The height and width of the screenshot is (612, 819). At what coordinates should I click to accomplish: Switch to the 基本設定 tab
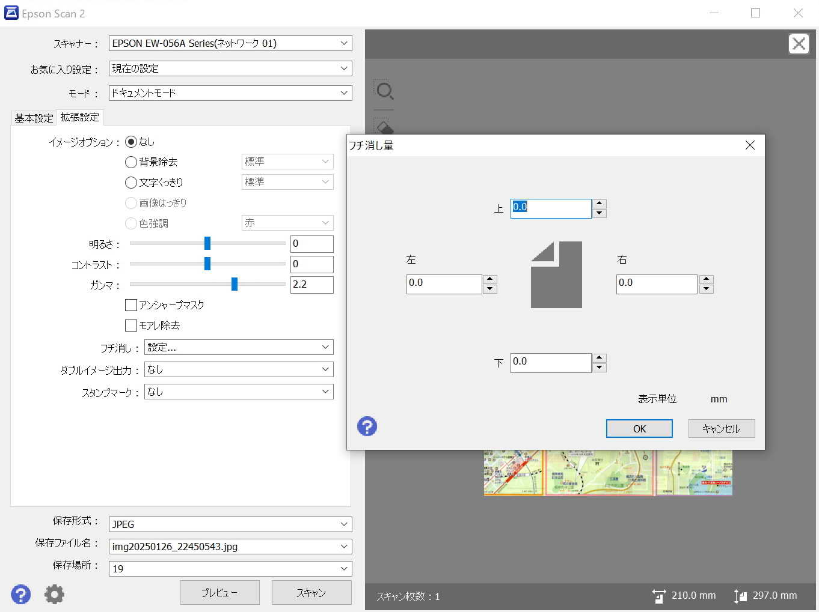coord(34,118)
